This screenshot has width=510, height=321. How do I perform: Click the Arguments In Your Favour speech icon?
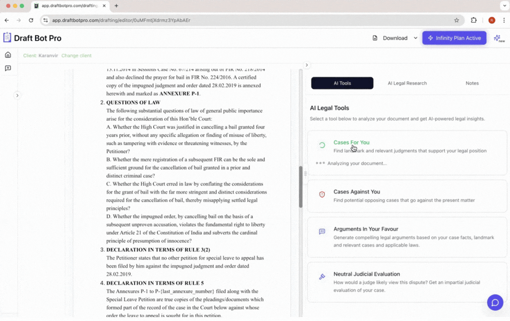pyautogui.click(x=322, y=231)
